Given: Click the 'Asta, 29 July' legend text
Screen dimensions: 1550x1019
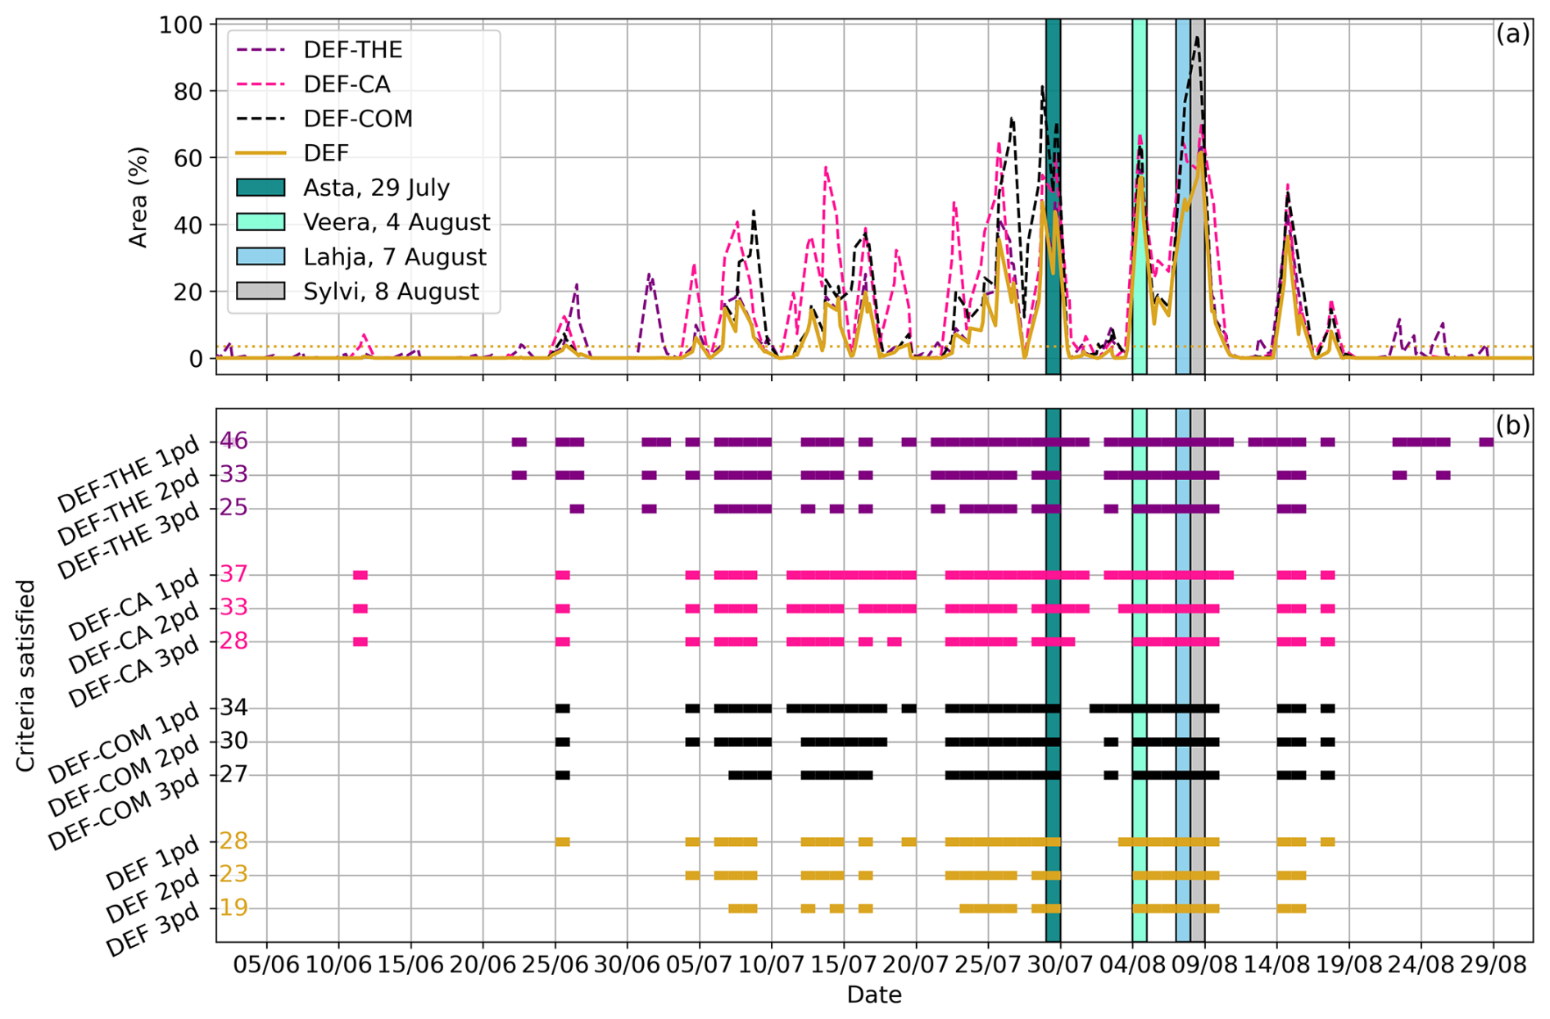Looking at the screenshot, I should click(376, 188).
